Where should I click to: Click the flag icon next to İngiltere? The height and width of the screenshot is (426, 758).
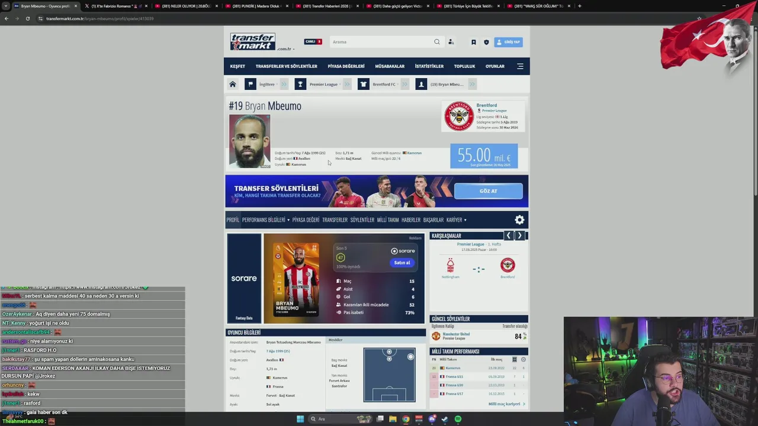point(250,84)
